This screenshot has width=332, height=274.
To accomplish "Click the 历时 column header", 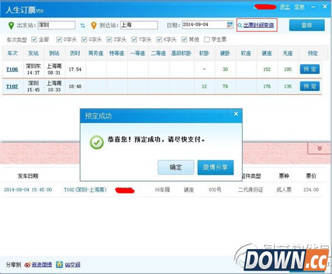I will 75,53.
